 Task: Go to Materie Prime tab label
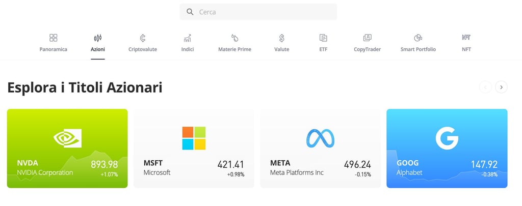[x=234, y=49]
